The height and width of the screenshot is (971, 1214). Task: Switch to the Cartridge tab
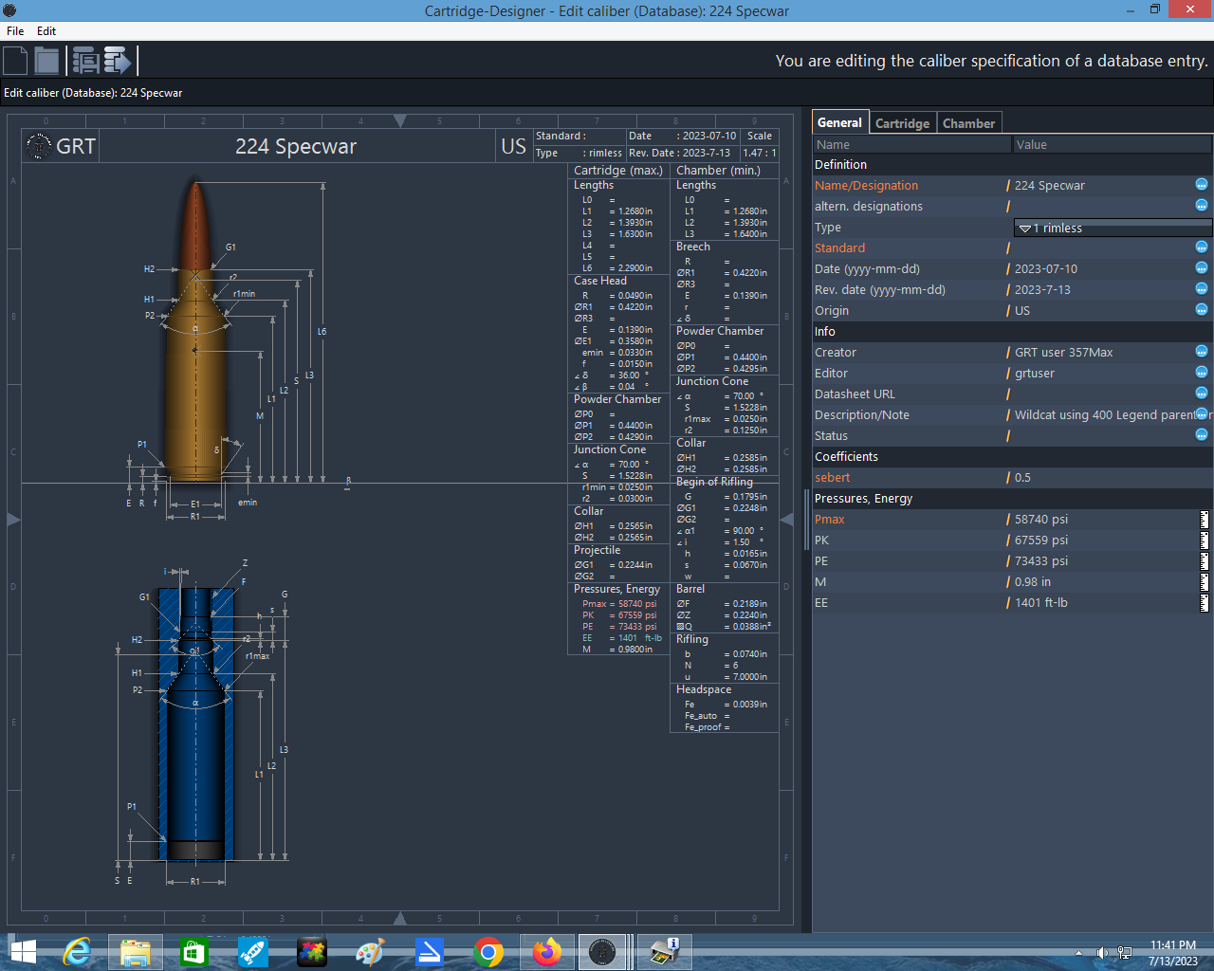pos(902,123)
